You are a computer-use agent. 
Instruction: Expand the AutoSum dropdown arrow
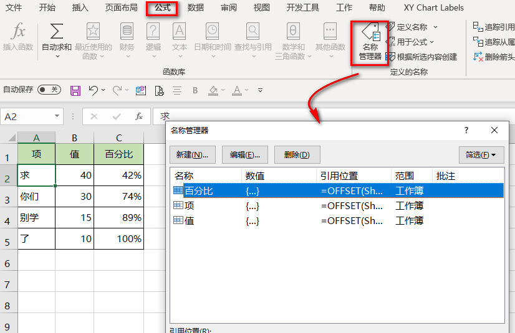57,57
